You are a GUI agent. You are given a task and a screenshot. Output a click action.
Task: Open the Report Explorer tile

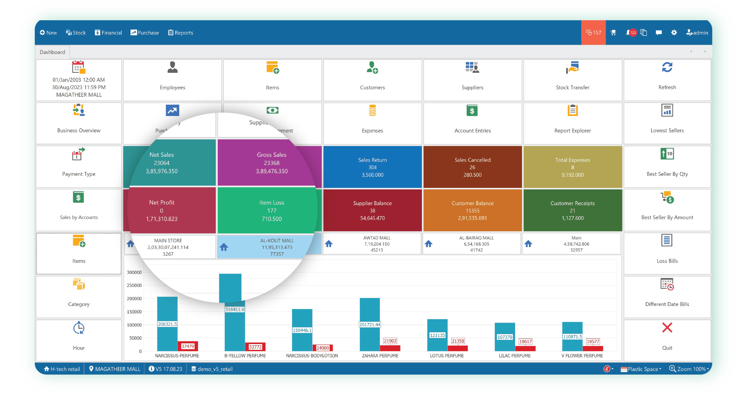pos(572,123)
